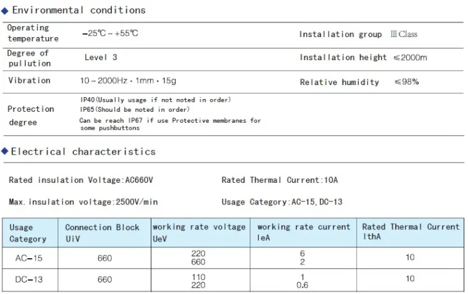Select the Operating temperature label
This screenshot has height=294, width=468.
33,33
